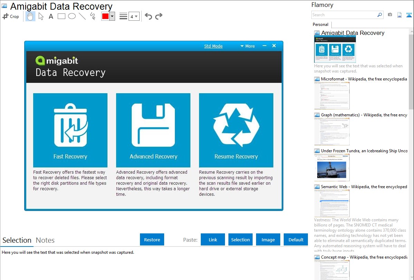This screenshot has width=414, height=280.
Task: Click the Semantic Web snapshot title
Action: [364, 186]
